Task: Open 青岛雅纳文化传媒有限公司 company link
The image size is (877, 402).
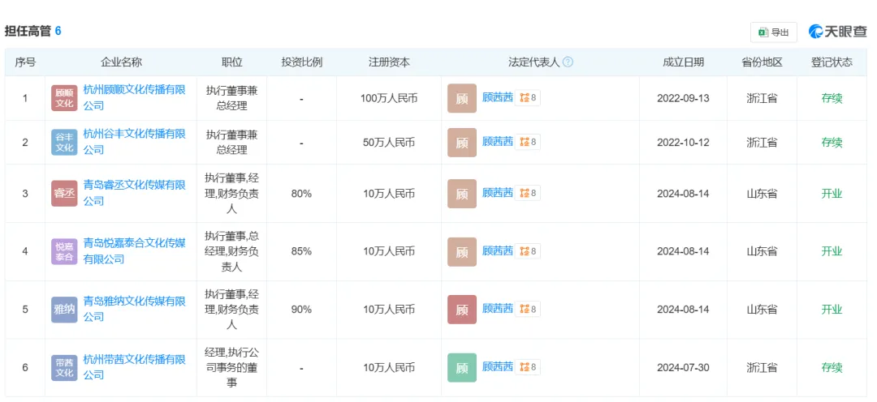Action: click(x=134, y=301)
